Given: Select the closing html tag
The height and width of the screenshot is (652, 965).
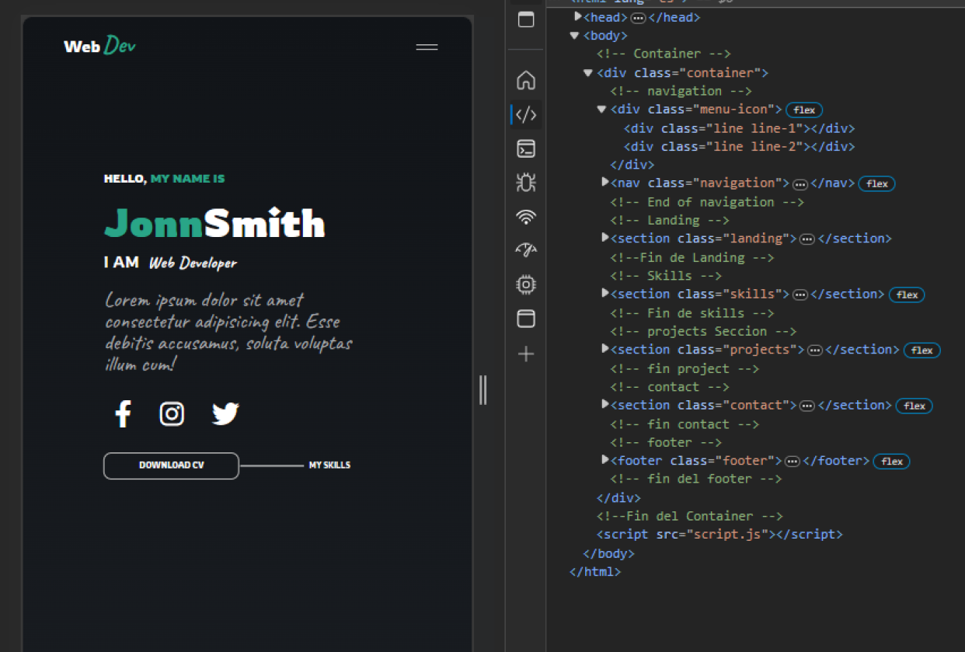Looking at the screenshot, I should pyautogui.click(x=595, y=572).
